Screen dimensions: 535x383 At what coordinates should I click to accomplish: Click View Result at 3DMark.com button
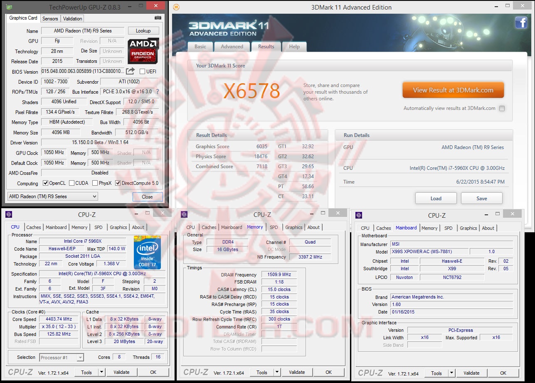tap(453, 90)
